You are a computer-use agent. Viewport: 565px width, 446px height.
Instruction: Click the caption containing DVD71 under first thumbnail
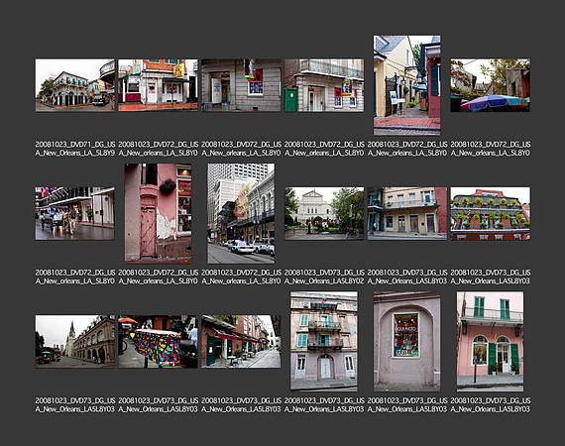75,149
